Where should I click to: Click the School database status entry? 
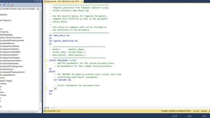[204, 111]
